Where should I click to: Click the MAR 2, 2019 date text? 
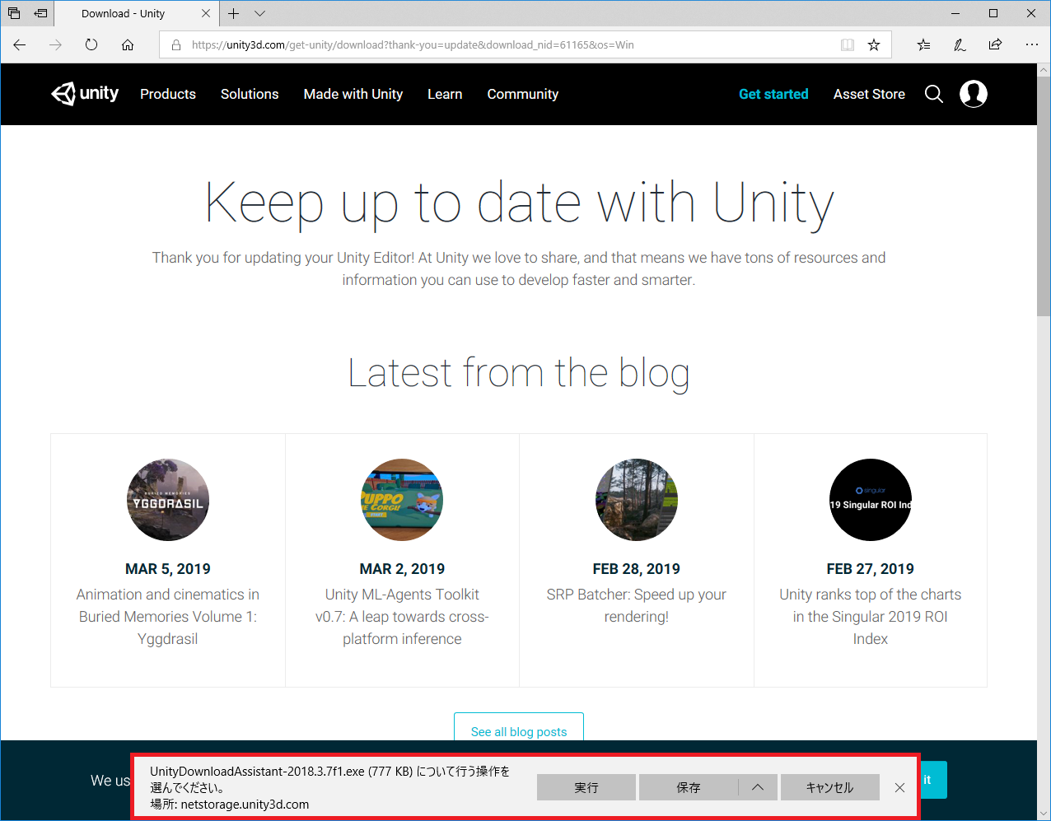(x=402, y=569)
